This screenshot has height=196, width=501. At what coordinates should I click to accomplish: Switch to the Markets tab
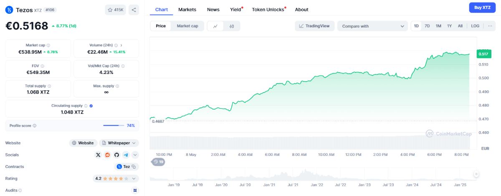187,10
